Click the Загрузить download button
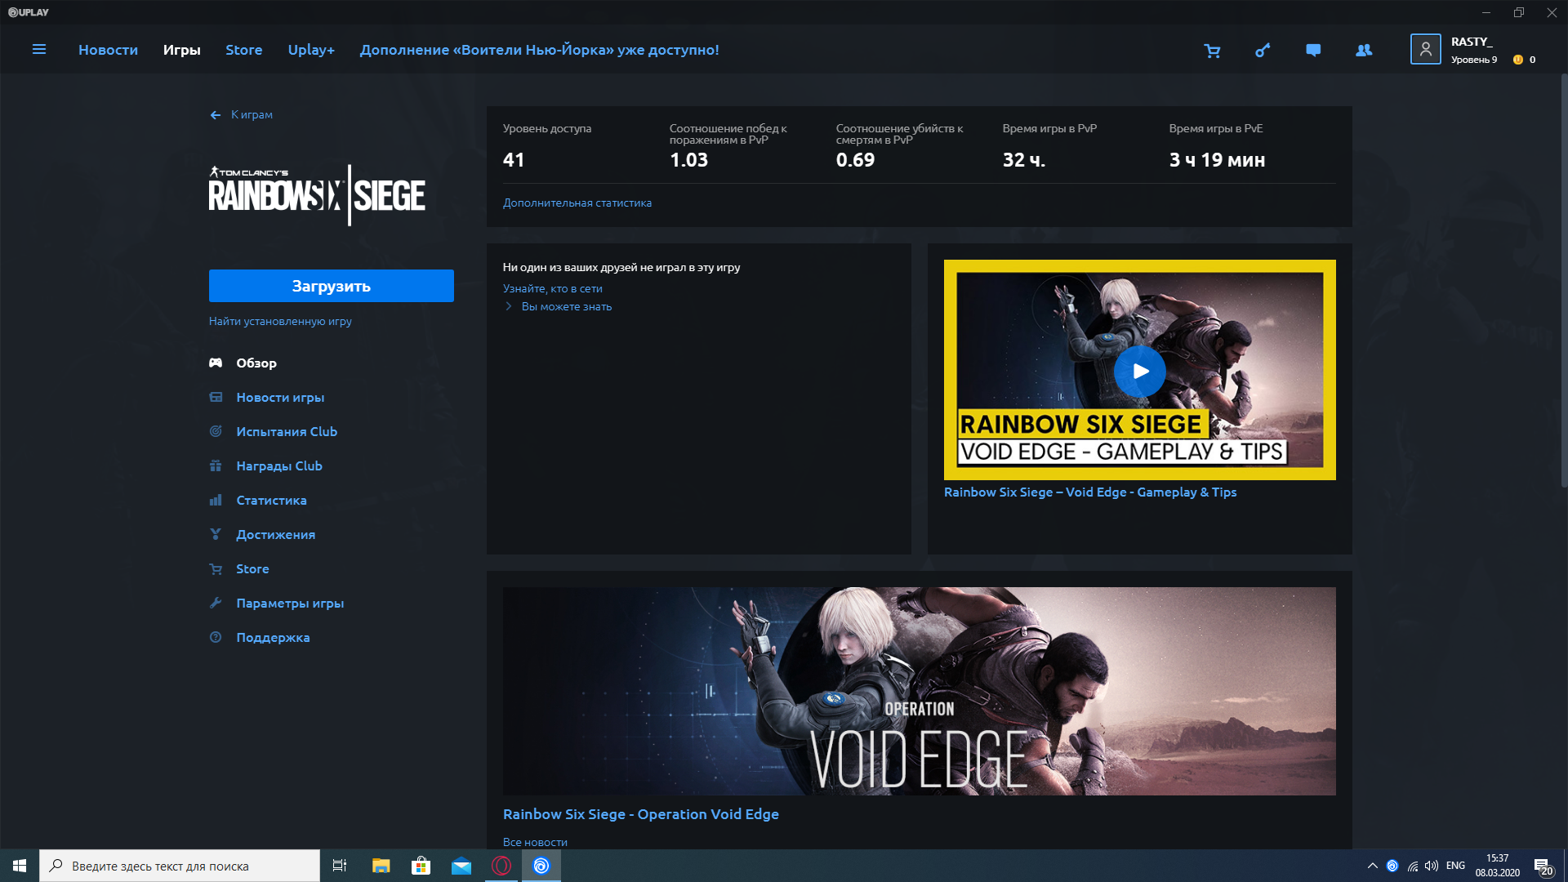The image size is (1568, 882). pyautogui.click(x=331, y=286)
